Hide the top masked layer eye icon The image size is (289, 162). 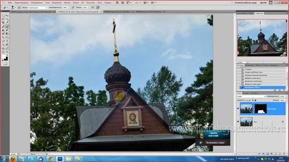pos(238,108)
